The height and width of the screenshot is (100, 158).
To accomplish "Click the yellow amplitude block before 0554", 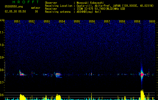I will [58, 97].
